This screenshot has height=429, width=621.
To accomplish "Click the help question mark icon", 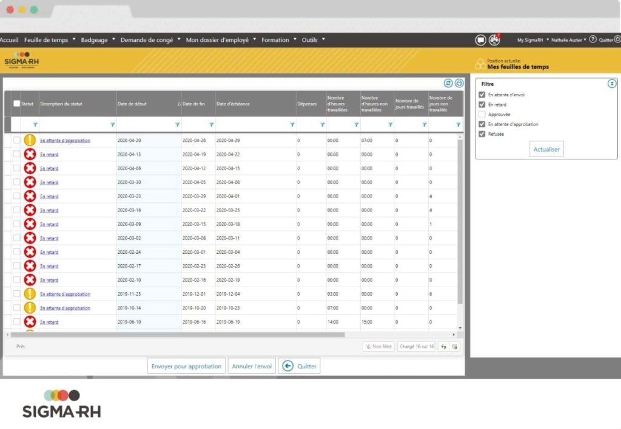I will (592, 40).
